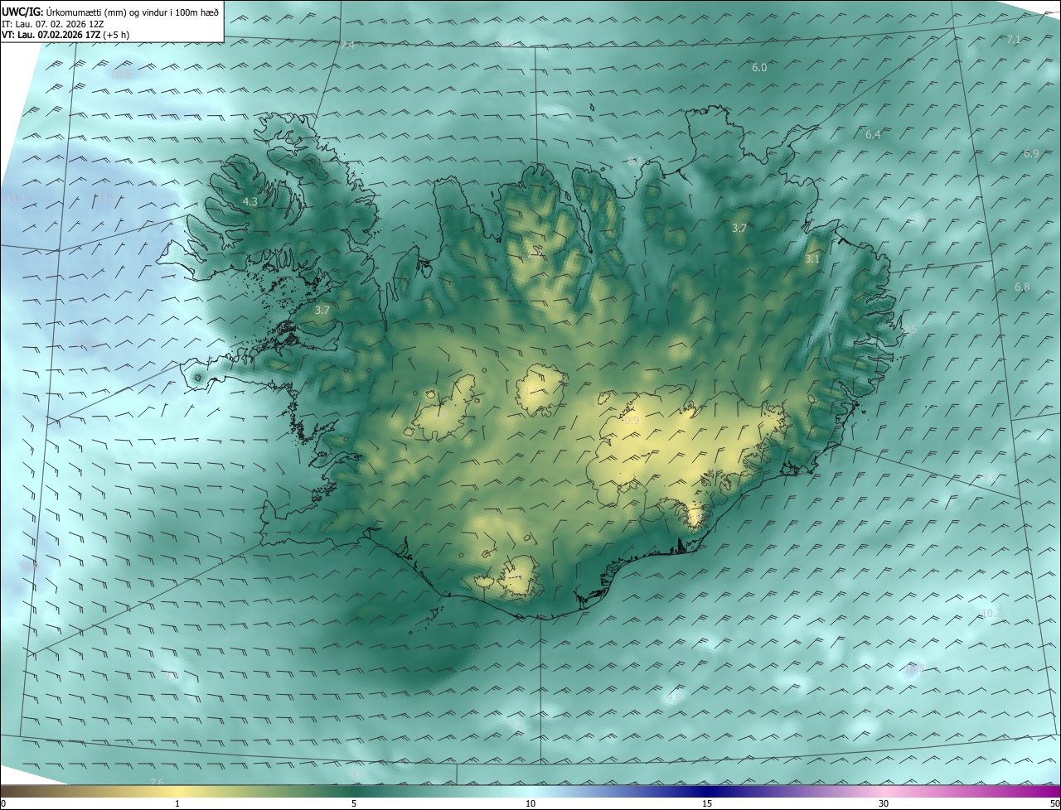Click the 3.7 value on Snæfellsnes peninsula
The width and height of the screenshot is (1061, 810).
click(x=322, y=310)
